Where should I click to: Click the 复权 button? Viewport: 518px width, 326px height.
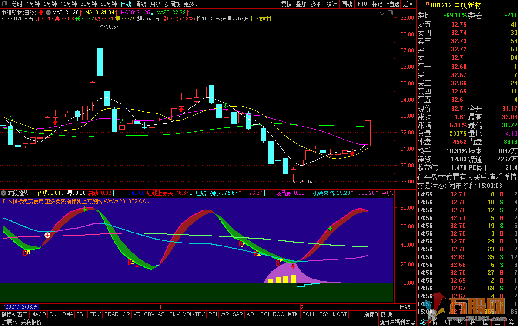pos(286,4)
